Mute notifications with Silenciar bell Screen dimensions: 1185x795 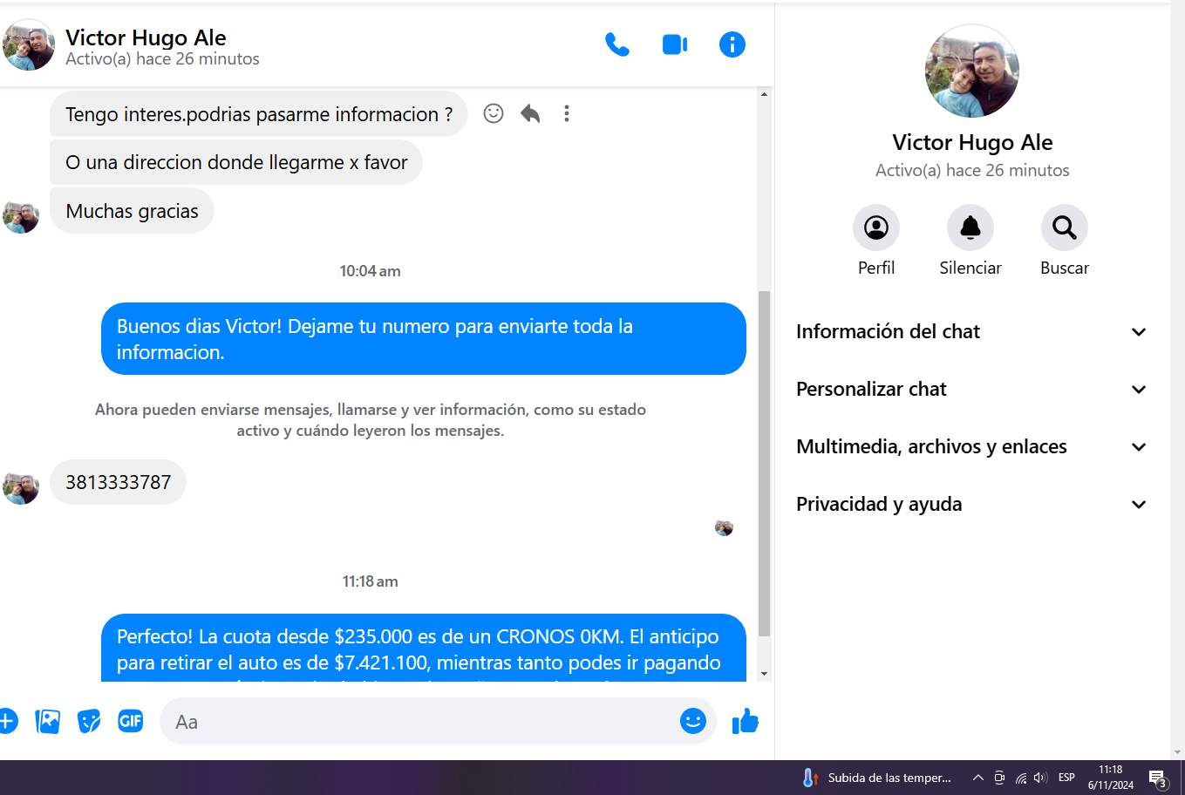click(x=970, y=228)
